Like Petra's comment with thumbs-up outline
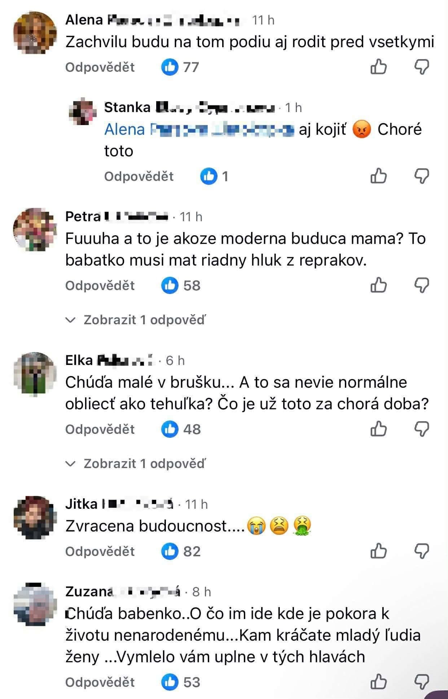This screenshot has width=448, height=699. (x=378, y=285)
